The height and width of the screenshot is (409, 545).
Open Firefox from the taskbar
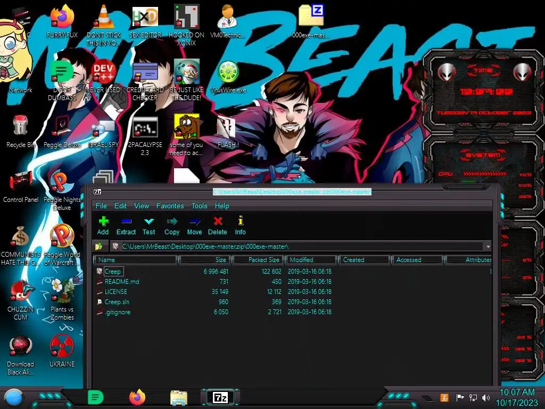137,397
